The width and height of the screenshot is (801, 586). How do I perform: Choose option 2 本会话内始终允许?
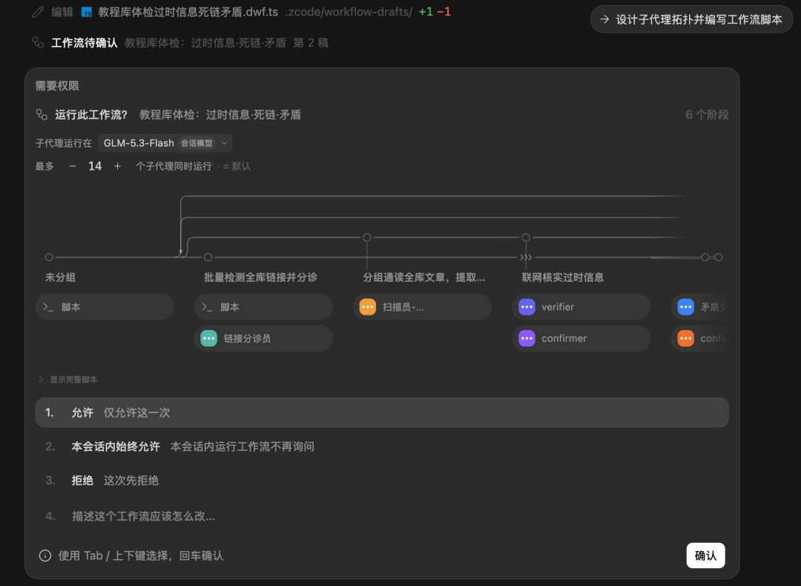[382, 447]
